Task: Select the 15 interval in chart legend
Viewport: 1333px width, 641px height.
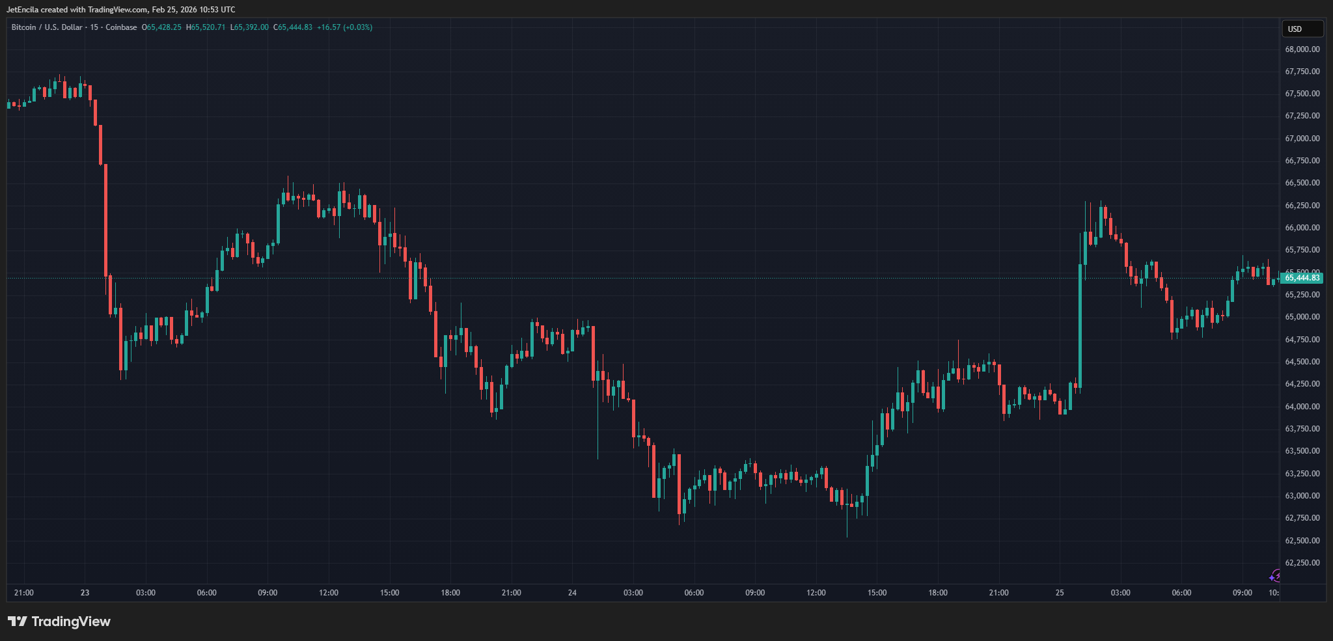Action: click(94, 27)
